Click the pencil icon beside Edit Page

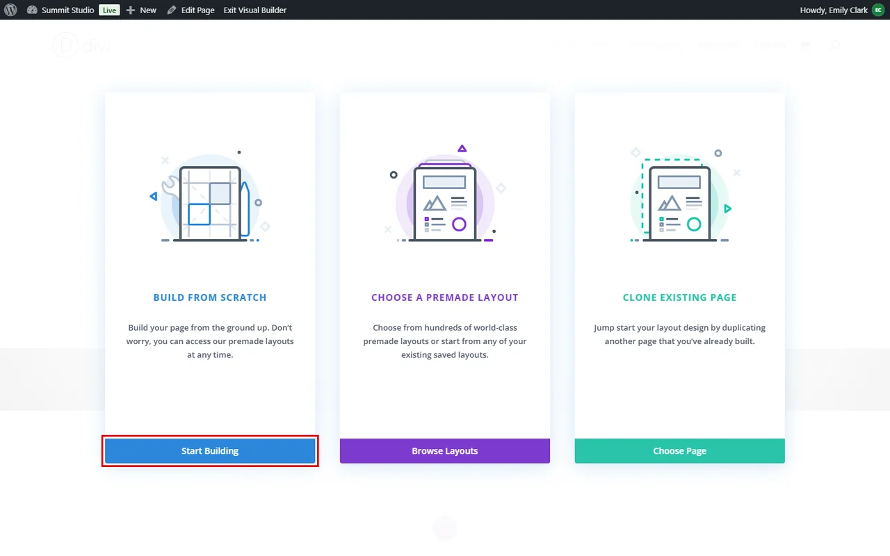(x=172, y=10)
